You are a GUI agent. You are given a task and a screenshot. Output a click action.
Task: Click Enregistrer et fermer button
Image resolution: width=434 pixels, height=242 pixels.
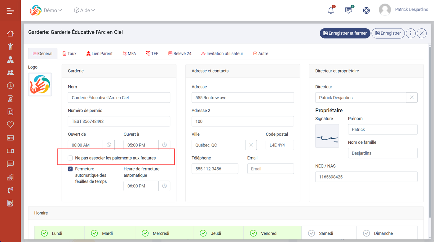[345, 33]
